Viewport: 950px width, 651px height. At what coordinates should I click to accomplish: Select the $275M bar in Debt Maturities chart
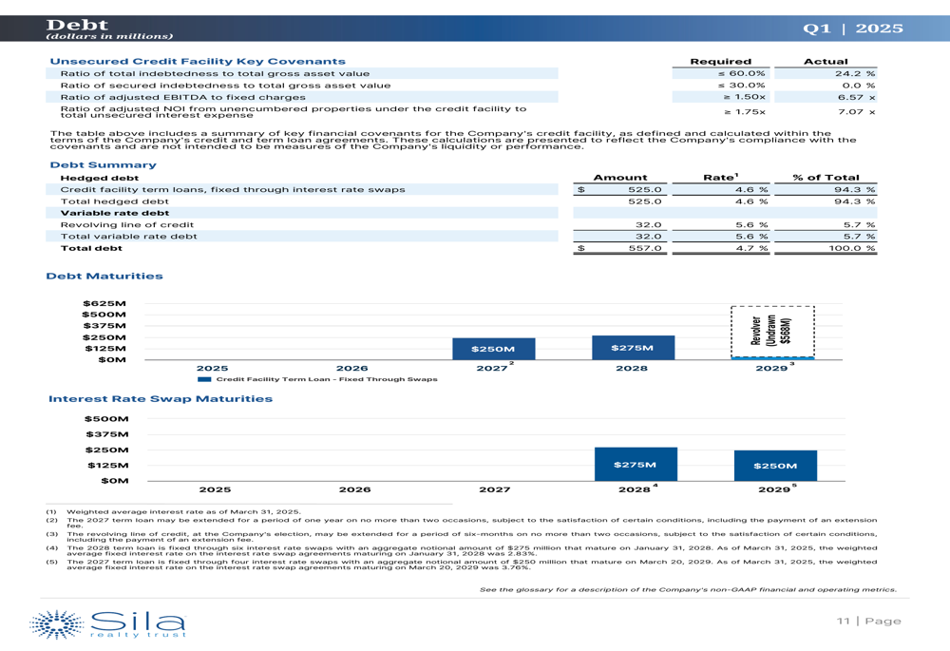pyautogui.click(x=633, y=347)
